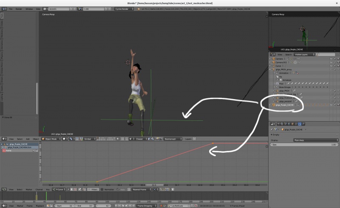
Task: Click the Size slider field in Empty panel
Action: click(304, 145)
